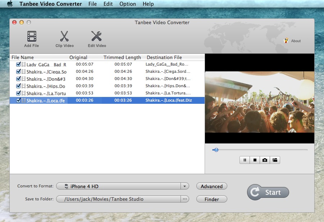The width and height of the screenshot is (324, 222).
Task: Open the Clip Video scissors tool
Action: pos(64,36)
